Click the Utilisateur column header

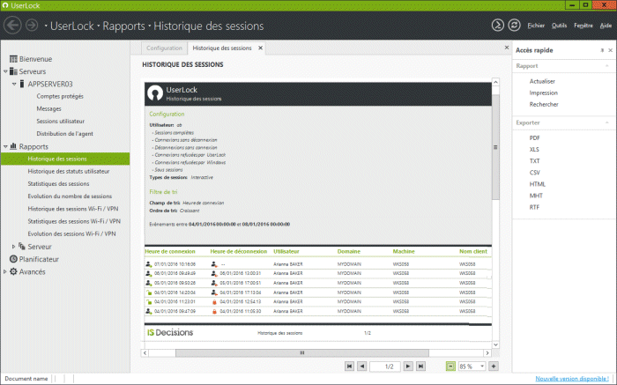(286, 251)
